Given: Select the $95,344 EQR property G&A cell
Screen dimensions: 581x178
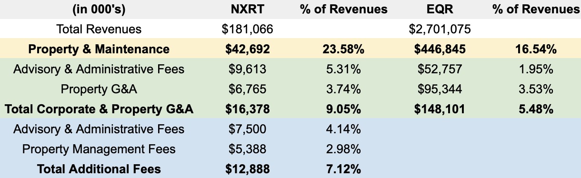Looking at the screenshot, I should 440,89.
